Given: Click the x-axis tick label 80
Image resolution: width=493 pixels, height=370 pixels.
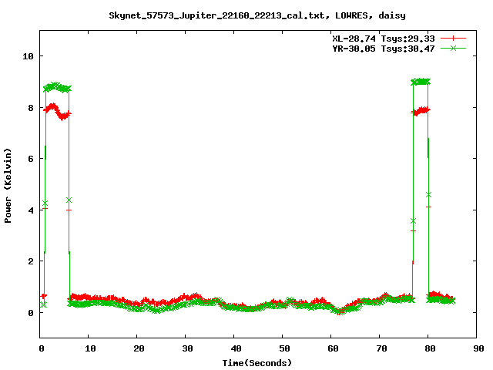Looking at the screenshot, I should click(x=430, y=348).
